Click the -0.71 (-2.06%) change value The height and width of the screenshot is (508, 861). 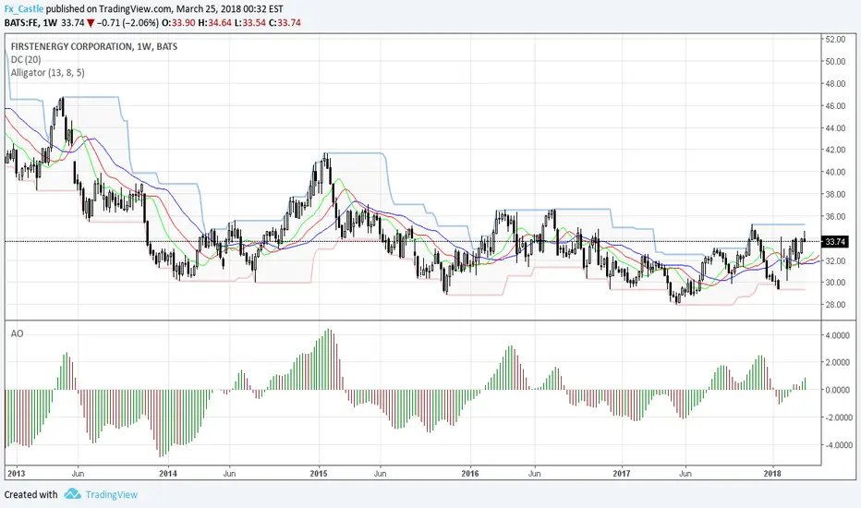(127, 22)
